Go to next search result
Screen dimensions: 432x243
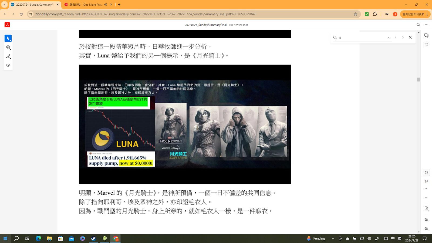(403, 38)
